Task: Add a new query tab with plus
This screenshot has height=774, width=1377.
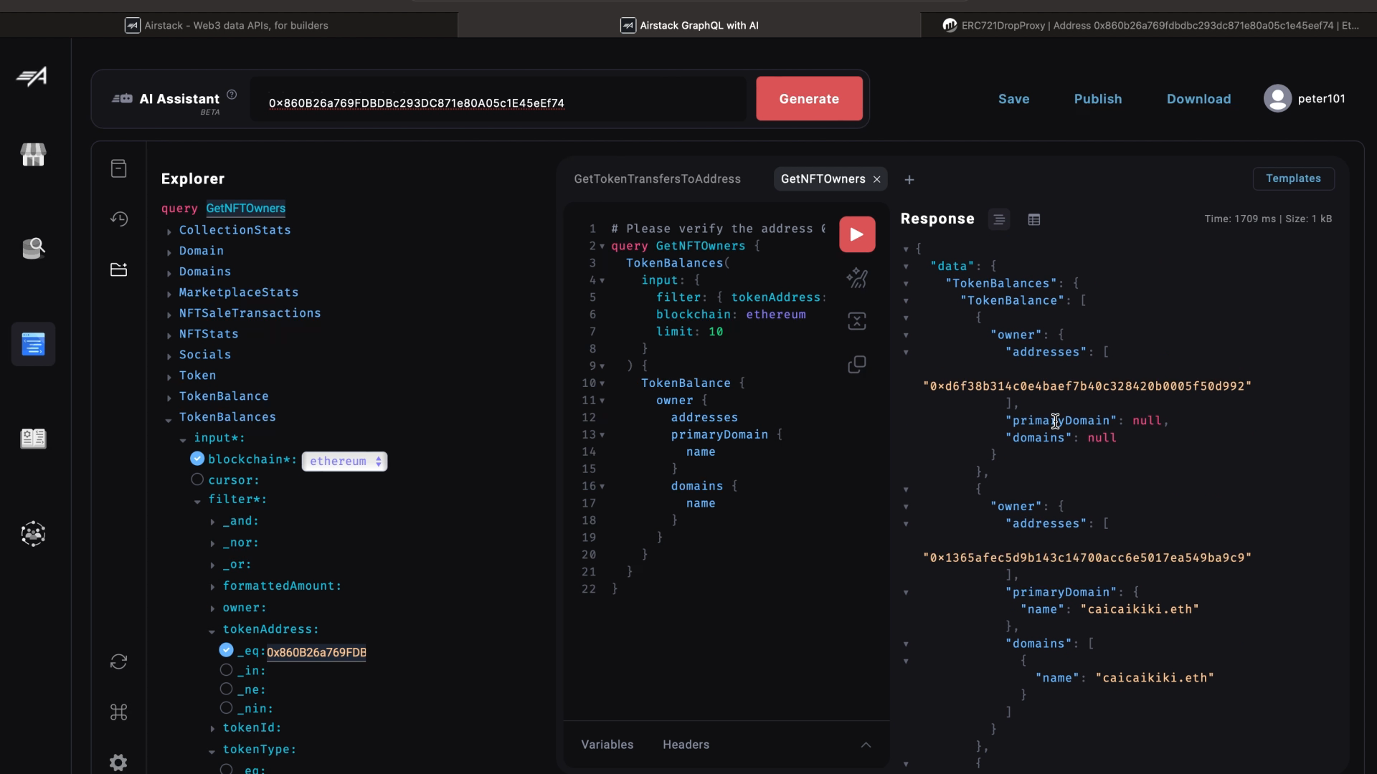Action: [909, 180]
